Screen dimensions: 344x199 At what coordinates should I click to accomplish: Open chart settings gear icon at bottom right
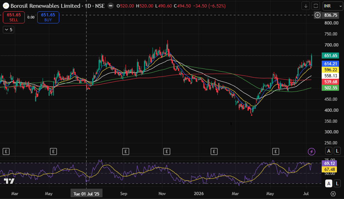click(333, 194)
